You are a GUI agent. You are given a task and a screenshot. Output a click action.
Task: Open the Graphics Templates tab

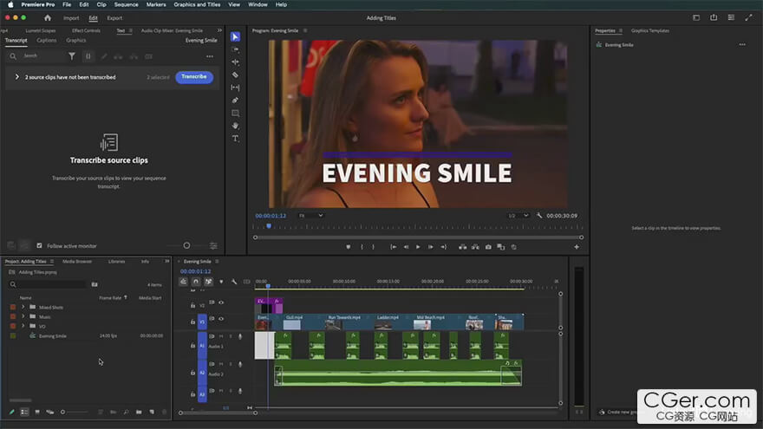650,30
